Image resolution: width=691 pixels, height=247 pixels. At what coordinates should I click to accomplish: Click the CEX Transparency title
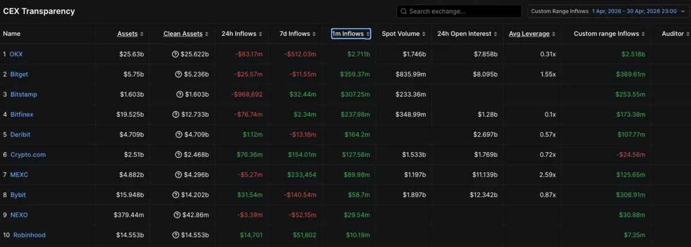(39, 11)
